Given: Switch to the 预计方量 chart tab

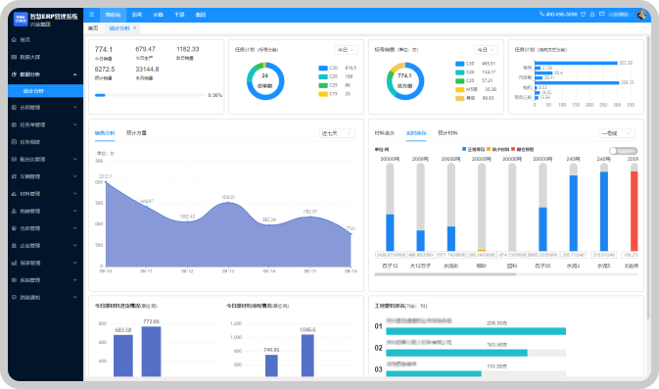Looking at the screenshot, I should click(136, 133).
